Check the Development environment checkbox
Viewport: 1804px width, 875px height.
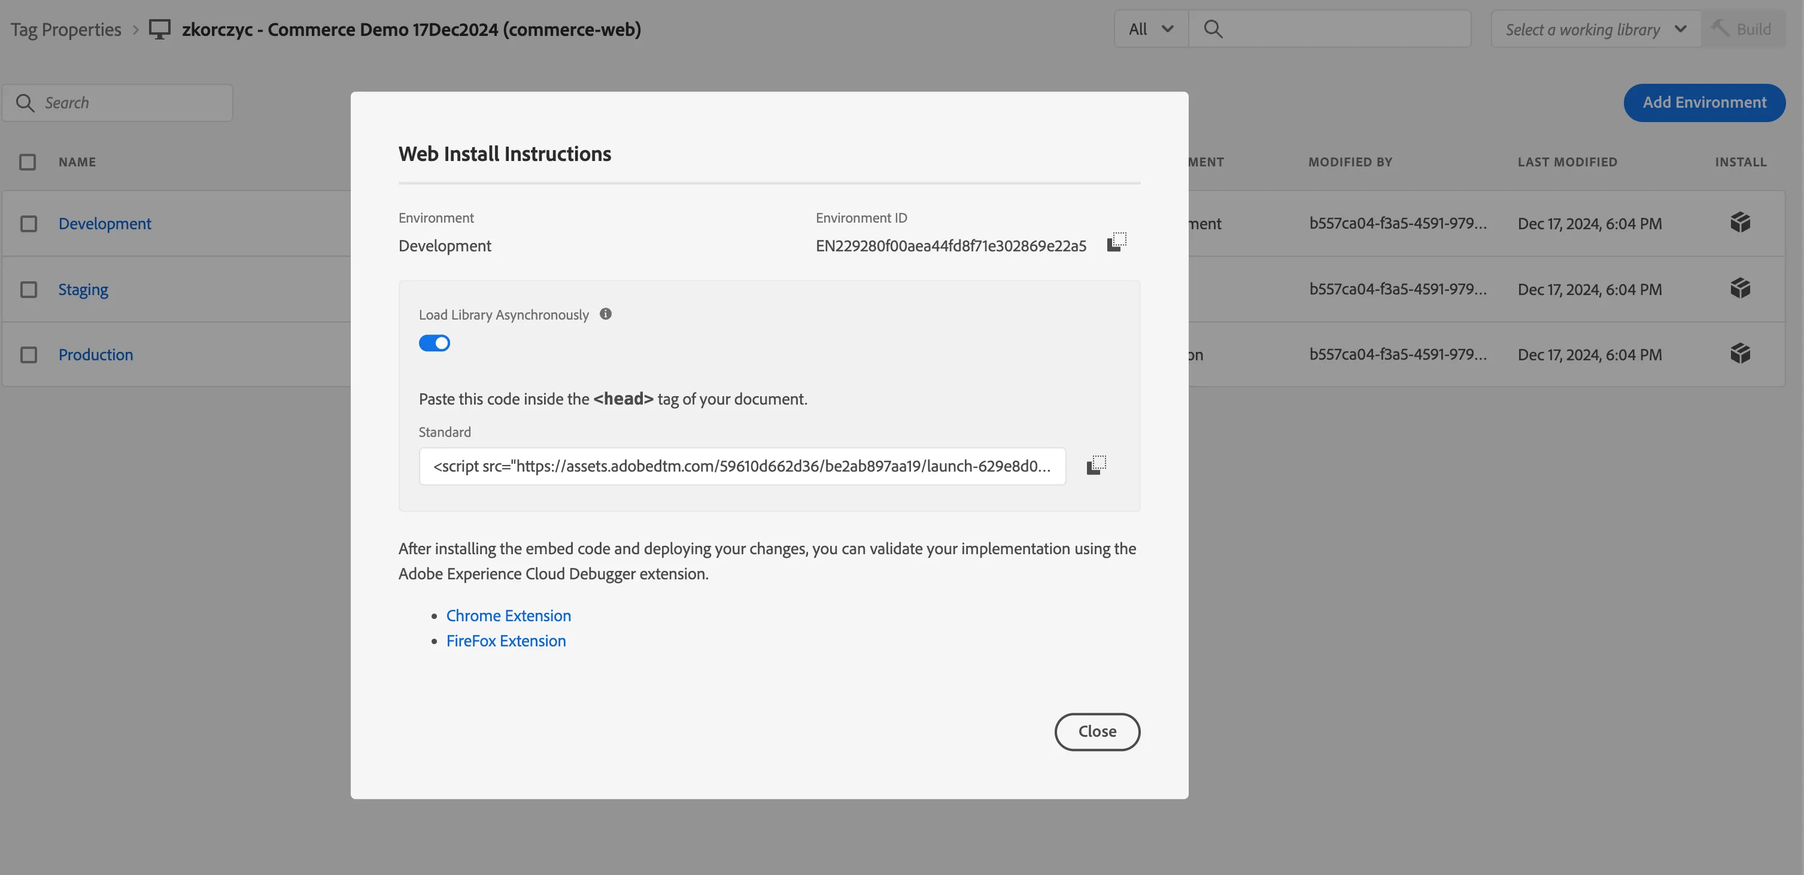(29, 223)
